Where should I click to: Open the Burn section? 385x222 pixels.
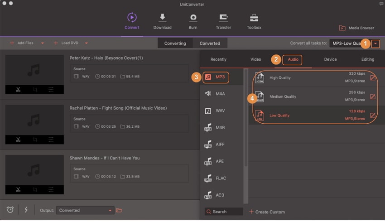[x=193, y=21]
